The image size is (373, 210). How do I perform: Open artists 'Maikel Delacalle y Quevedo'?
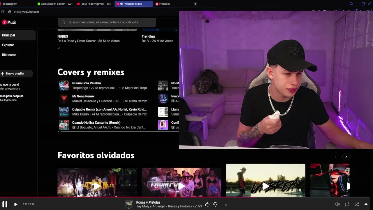[92, 101]
